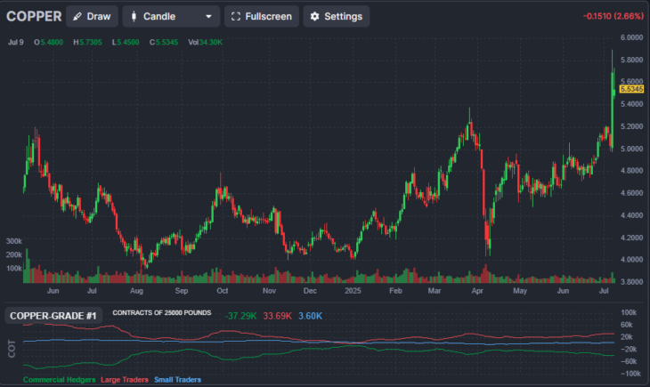Click the Apr label on time axis
This screenshot has height=387, width=650.
tap(477, 291)
